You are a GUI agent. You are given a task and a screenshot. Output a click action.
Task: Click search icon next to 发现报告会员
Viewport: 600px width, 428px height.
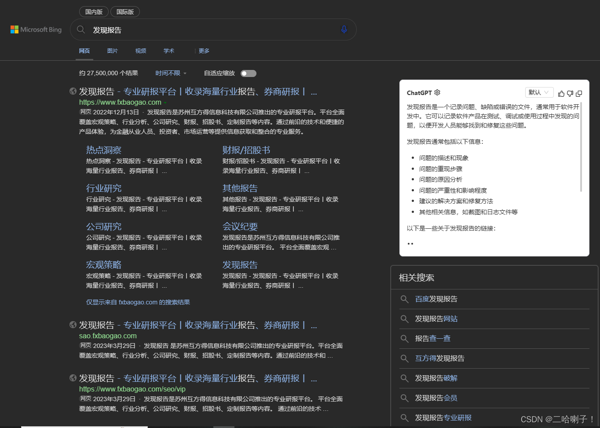point(404,398)
